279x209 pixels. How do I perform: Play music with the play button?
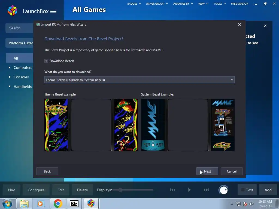[189, 190]
